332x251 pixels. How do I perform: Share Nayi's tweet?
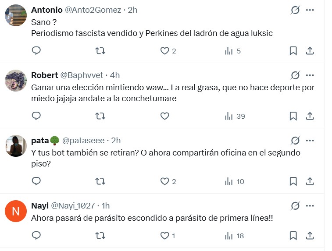(x=310, y=236)
